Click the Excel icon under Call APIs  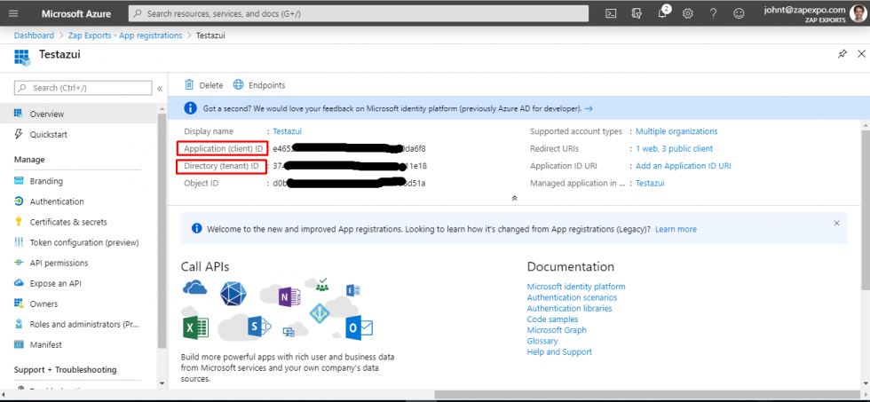point(195,327)
